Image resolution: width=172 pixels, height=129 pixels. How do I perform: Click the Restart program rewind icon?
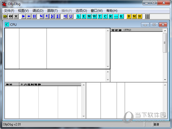pyautogui.click(x=11, y=16)
